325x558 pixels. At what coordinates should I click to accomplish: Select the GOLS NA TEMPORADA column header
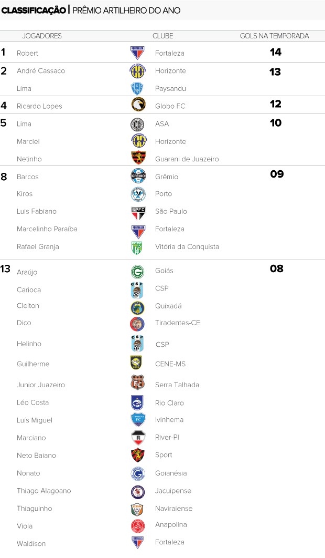[275, 36]
